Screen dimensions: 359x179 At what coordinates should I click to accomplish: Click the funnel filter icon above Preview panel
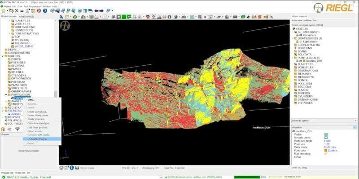(x=18, y=129)
